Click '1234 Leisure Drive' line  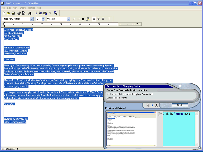point(14,33)
